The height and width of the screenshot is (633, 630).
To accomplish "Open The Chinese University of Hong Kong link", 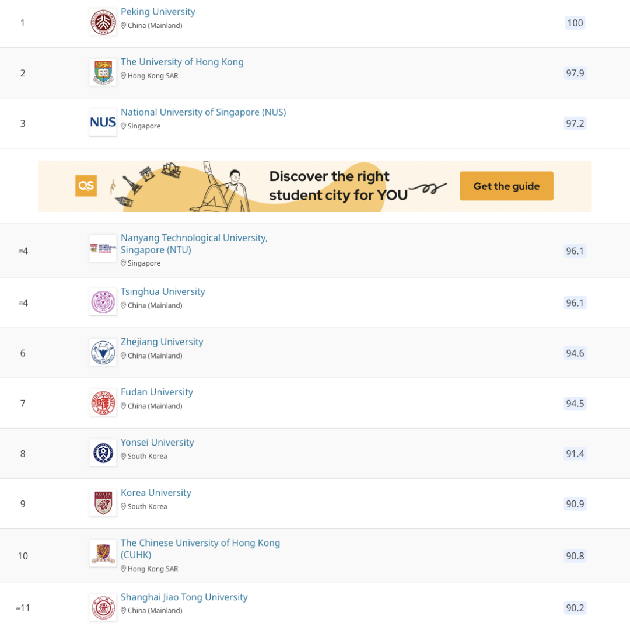I will point(200,549).
